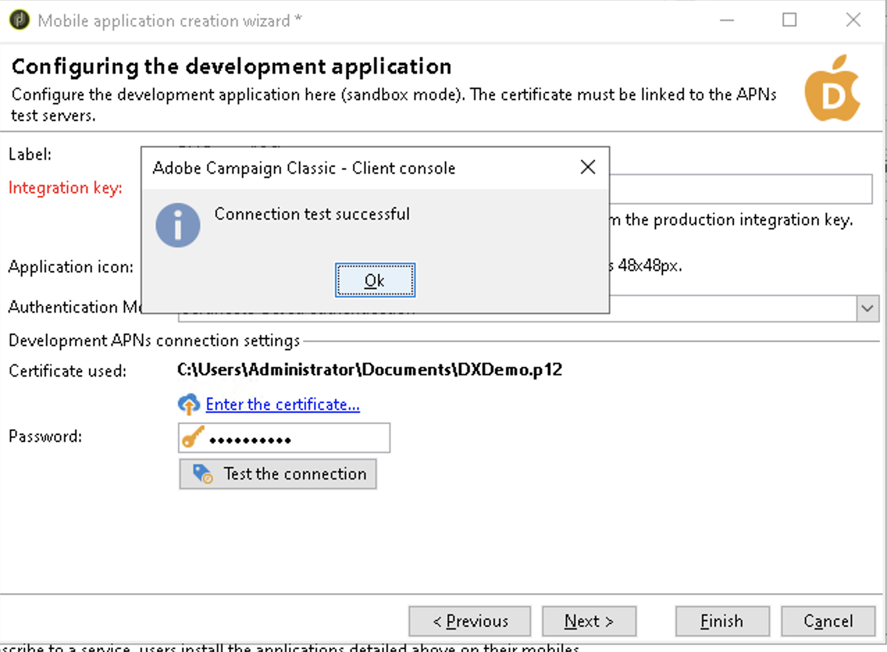This screenshot has width=887, height=652.
Task: Go back with the Previous button
Action: click(470, 621)
